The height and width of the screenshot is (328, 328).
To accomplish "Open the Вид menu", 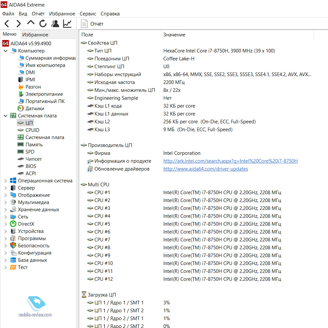I will [23, 14].
